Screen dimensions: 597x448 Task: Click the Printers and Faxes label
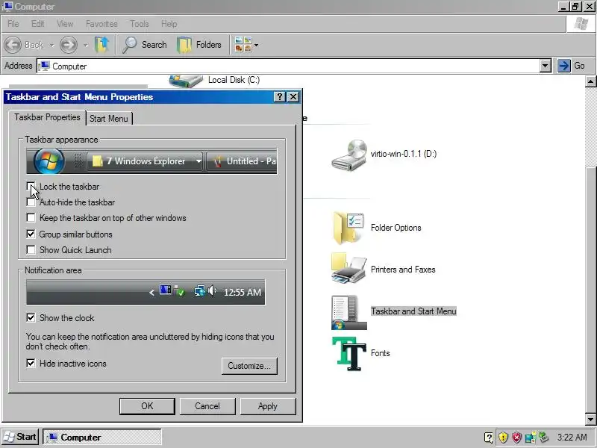point(403,270)
